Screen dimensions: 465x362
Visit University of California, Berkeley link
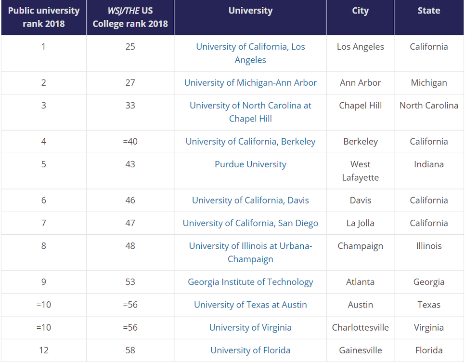[250, 142]
